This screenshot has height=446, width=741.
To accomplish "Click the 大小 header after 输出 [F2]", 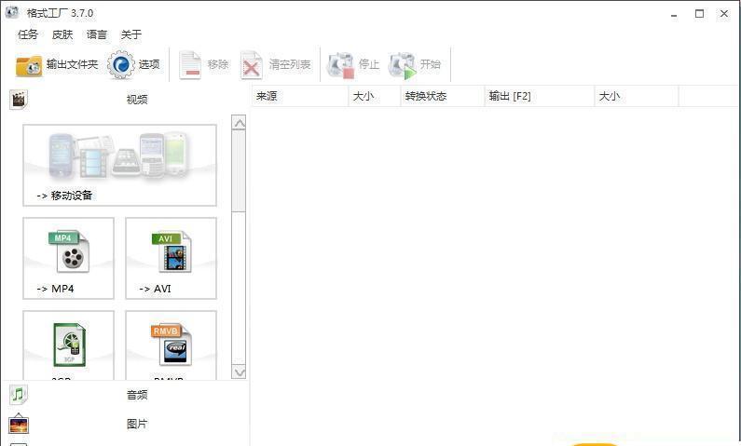I will [636, 96].
